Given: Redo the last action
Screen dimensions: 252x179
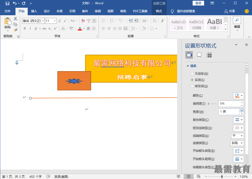Looking at the screenshot, I should pyautogui.click(x=24, y=3).
